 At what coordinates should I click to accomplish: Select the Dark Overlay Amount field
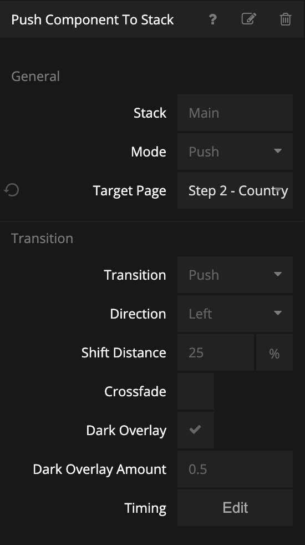235,469
